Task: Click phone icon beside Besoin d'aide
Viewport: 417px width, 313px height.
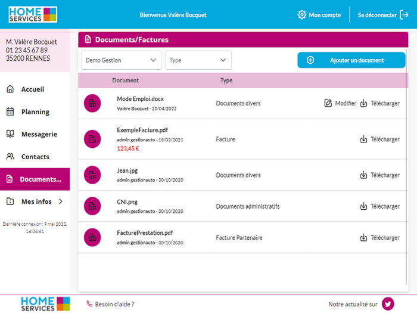Action: [89, 303]
